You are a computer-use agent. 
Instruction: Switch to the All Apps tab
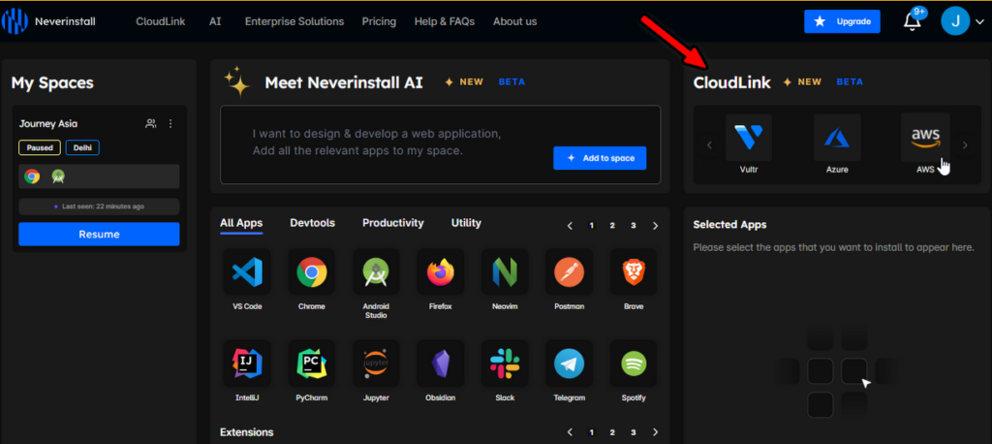[241, 223]
